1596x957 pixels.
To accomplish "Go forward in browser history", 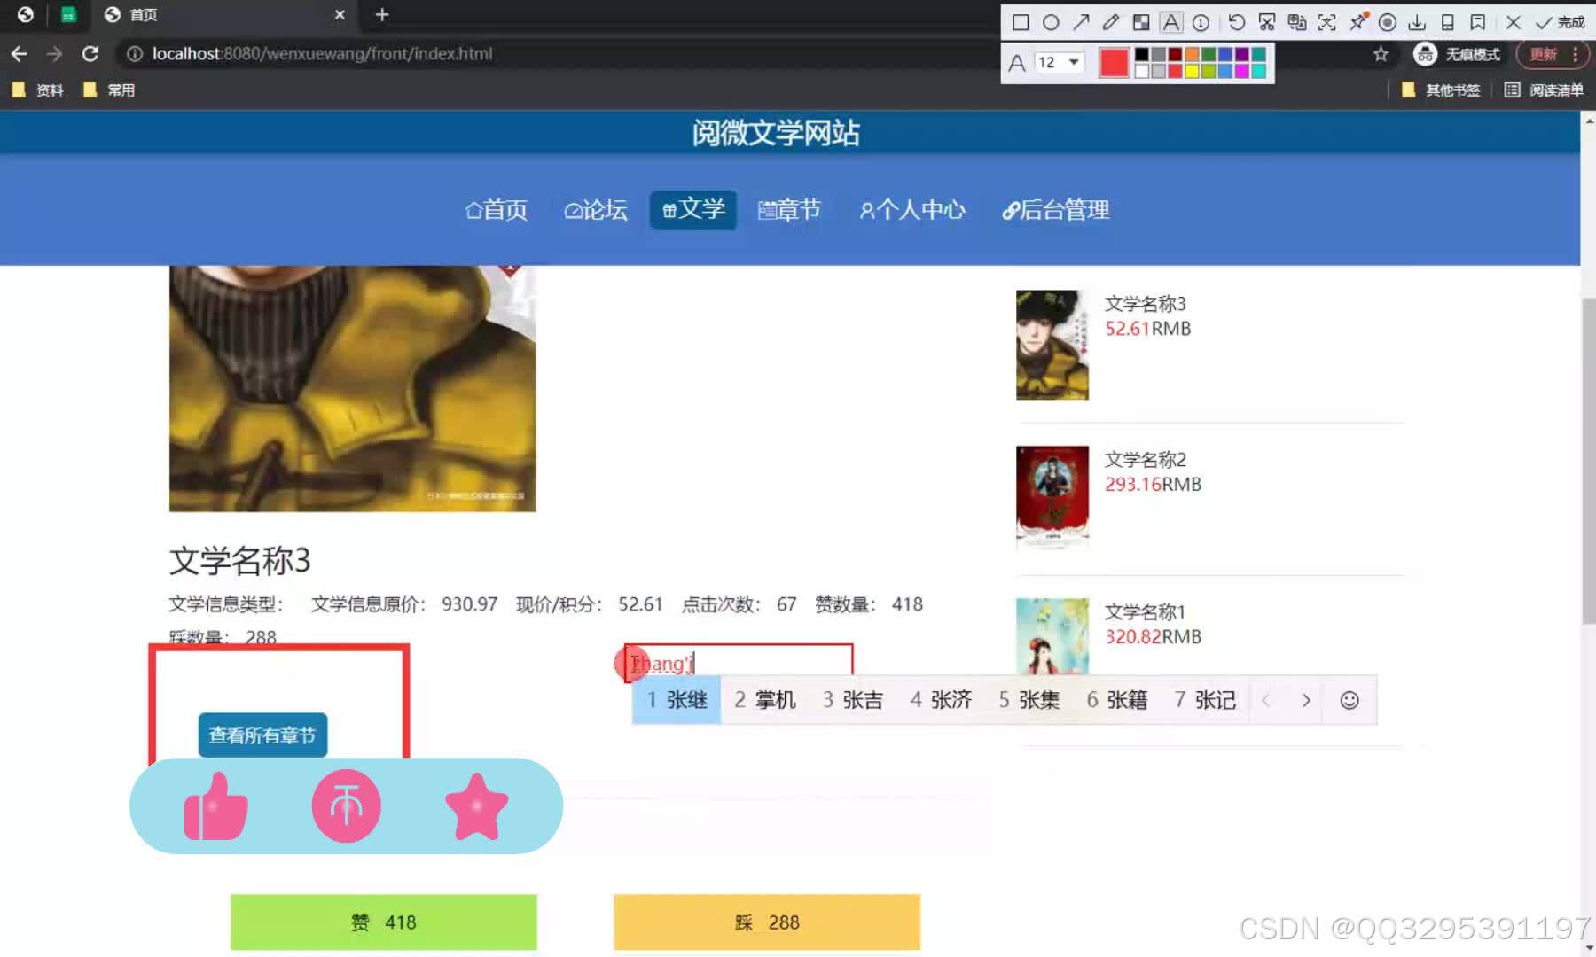I will click(54, 54).
